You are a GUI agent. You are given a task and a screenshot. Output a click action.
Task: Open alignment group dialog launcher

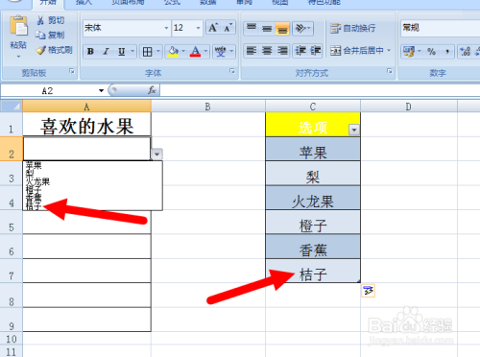coord(390,71)
